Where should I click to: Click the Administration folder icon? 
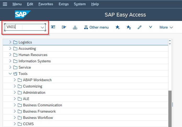(x=20, y=93)
